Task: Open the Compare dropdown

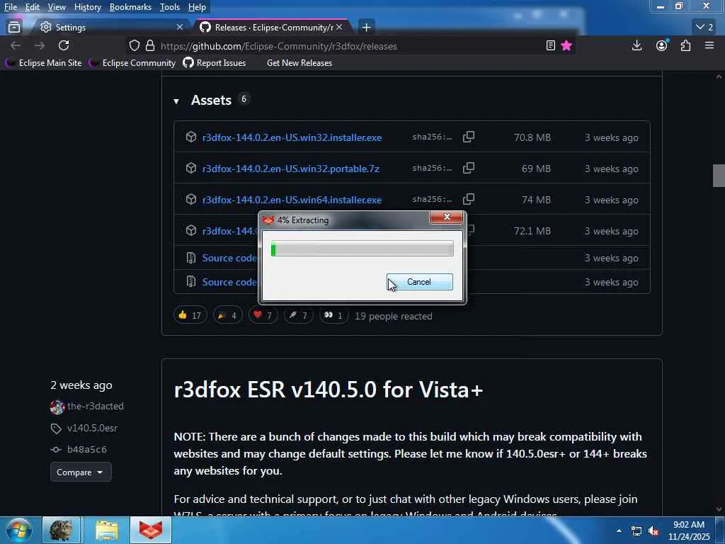Action: tap(81, 472)
